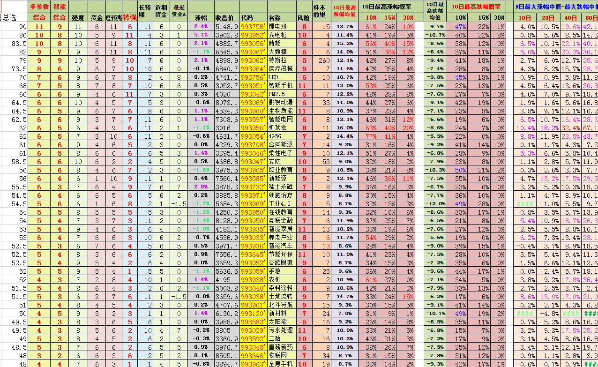This screenshot has height=367, width=598.
Task: Select the 特斯拉 name cell
Action: point(282,60)
